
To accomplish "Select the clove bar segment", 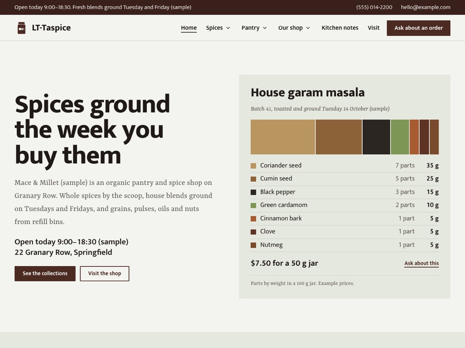I will pyautogui.click(x=424, y=137).
